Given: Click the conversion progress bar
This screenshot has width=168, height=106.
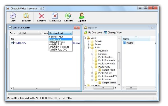Looking at the screenshot, I should (82, 94).
